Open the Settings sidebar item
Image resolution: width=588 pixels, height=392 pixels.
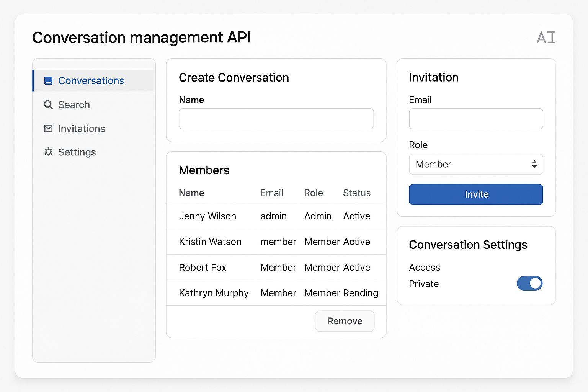(77, 152)
